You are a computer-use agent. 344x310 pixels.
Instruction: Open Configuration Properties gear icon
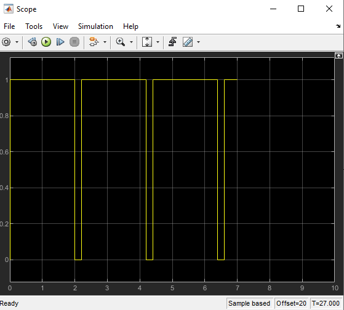coord(6,42)
